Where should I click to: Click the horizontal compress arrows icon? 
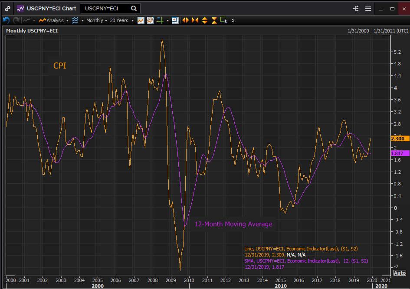pyautogui.click(x=195, y=20)
